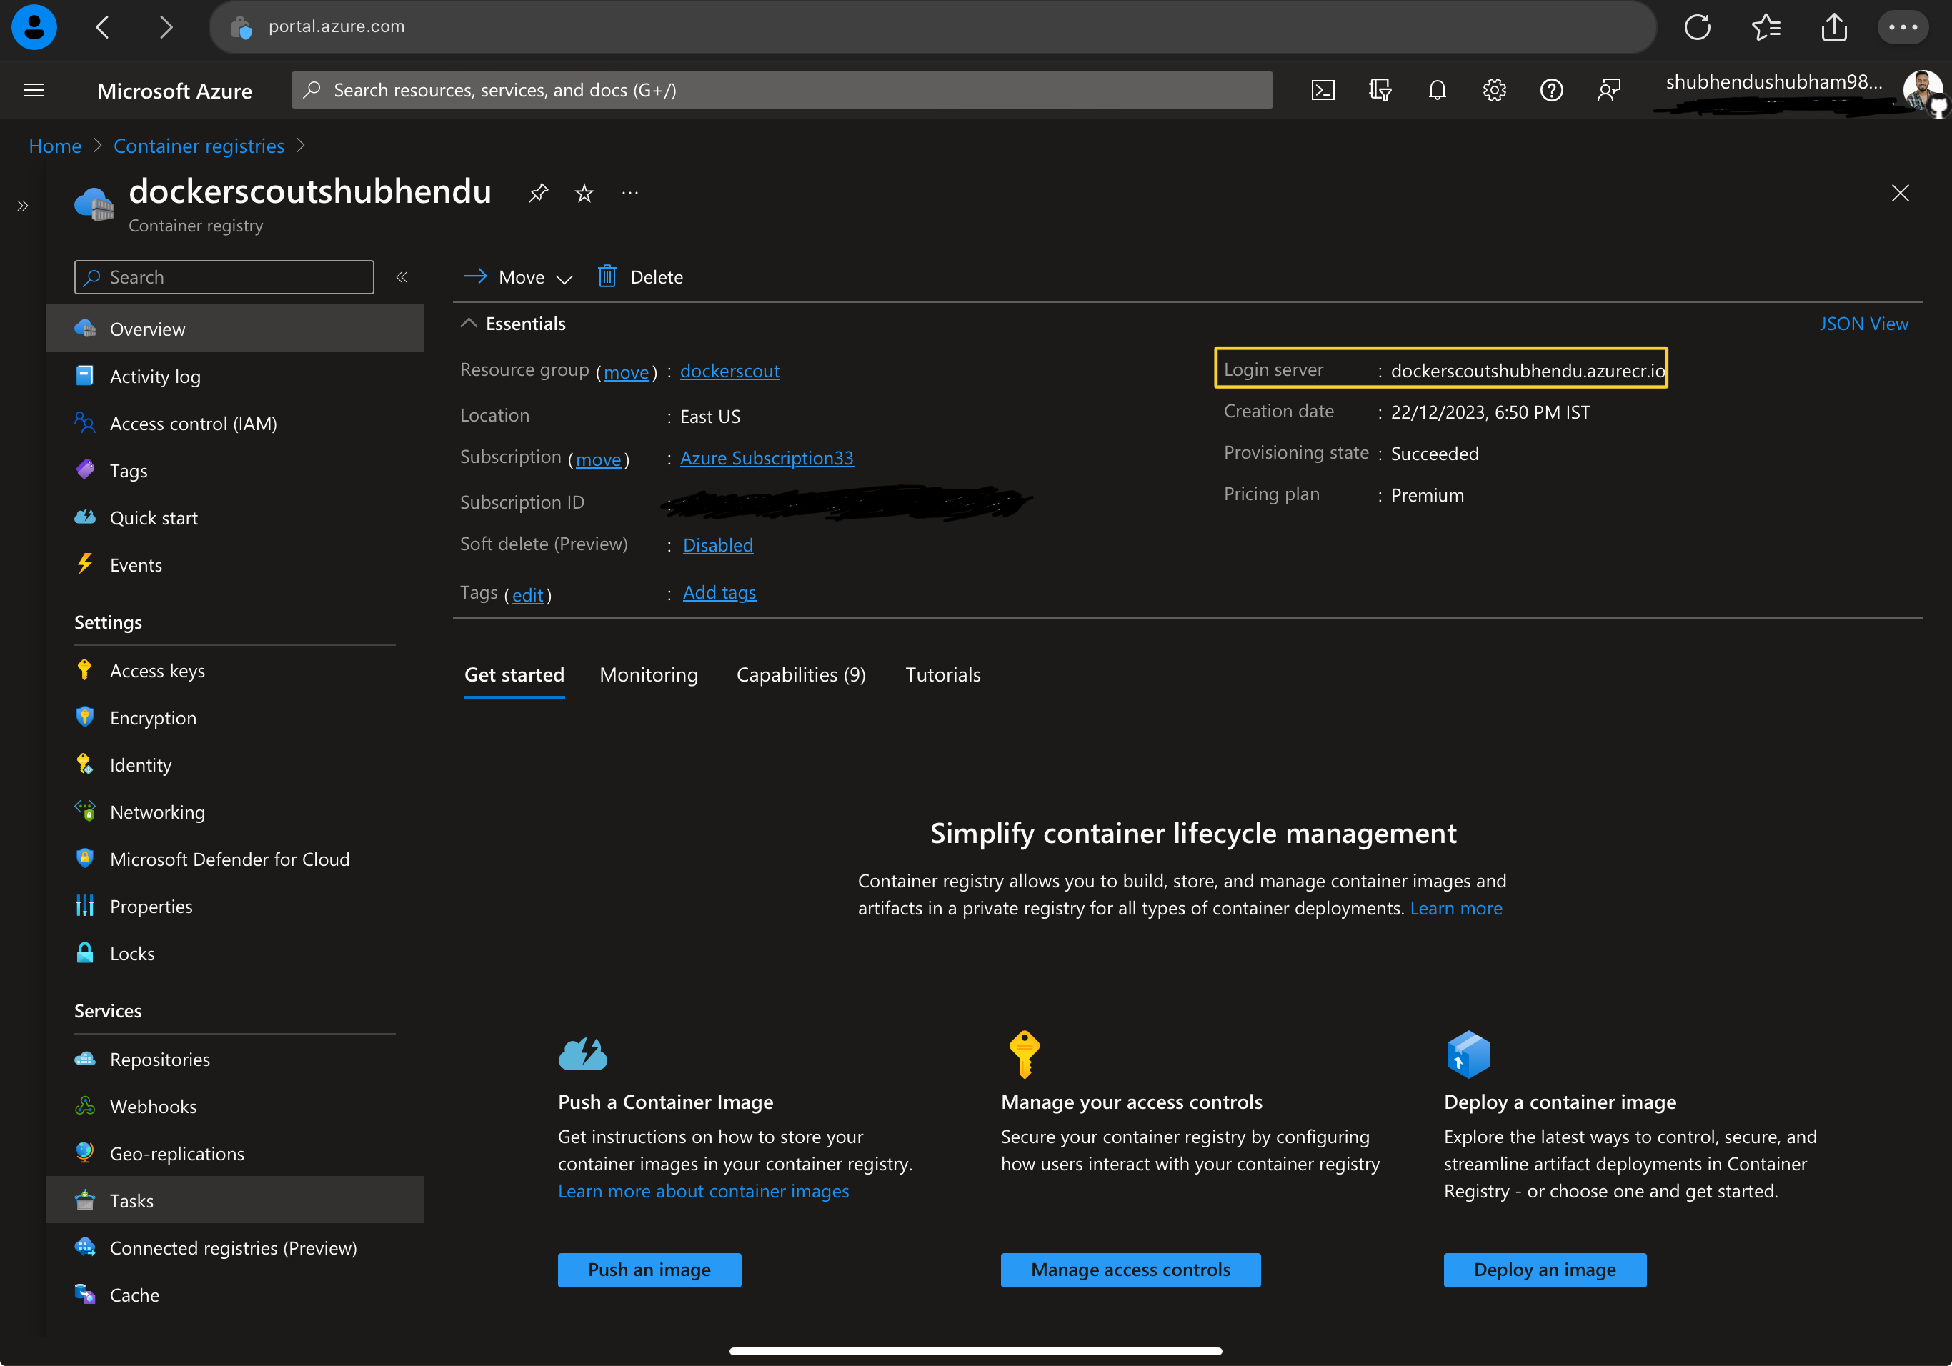
Task: Open Webhooks service
Action: [x=234, y=1106]
